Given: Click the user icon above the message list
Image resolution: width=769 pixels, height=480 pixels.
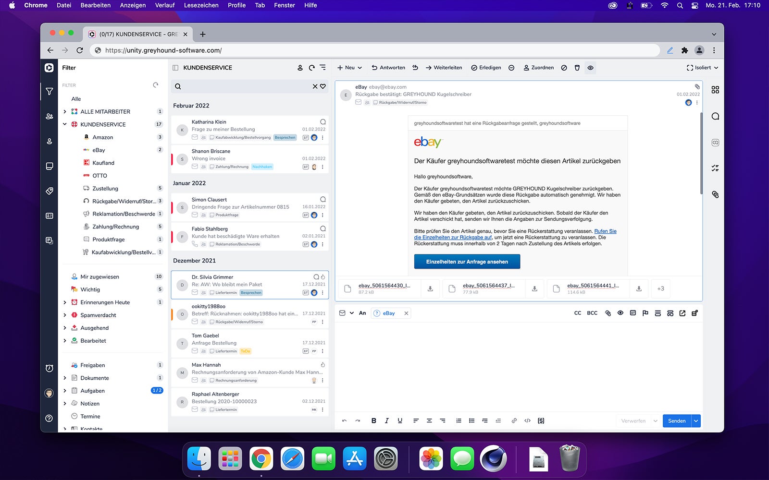Looking at the screenshot, I should [300, 68].
